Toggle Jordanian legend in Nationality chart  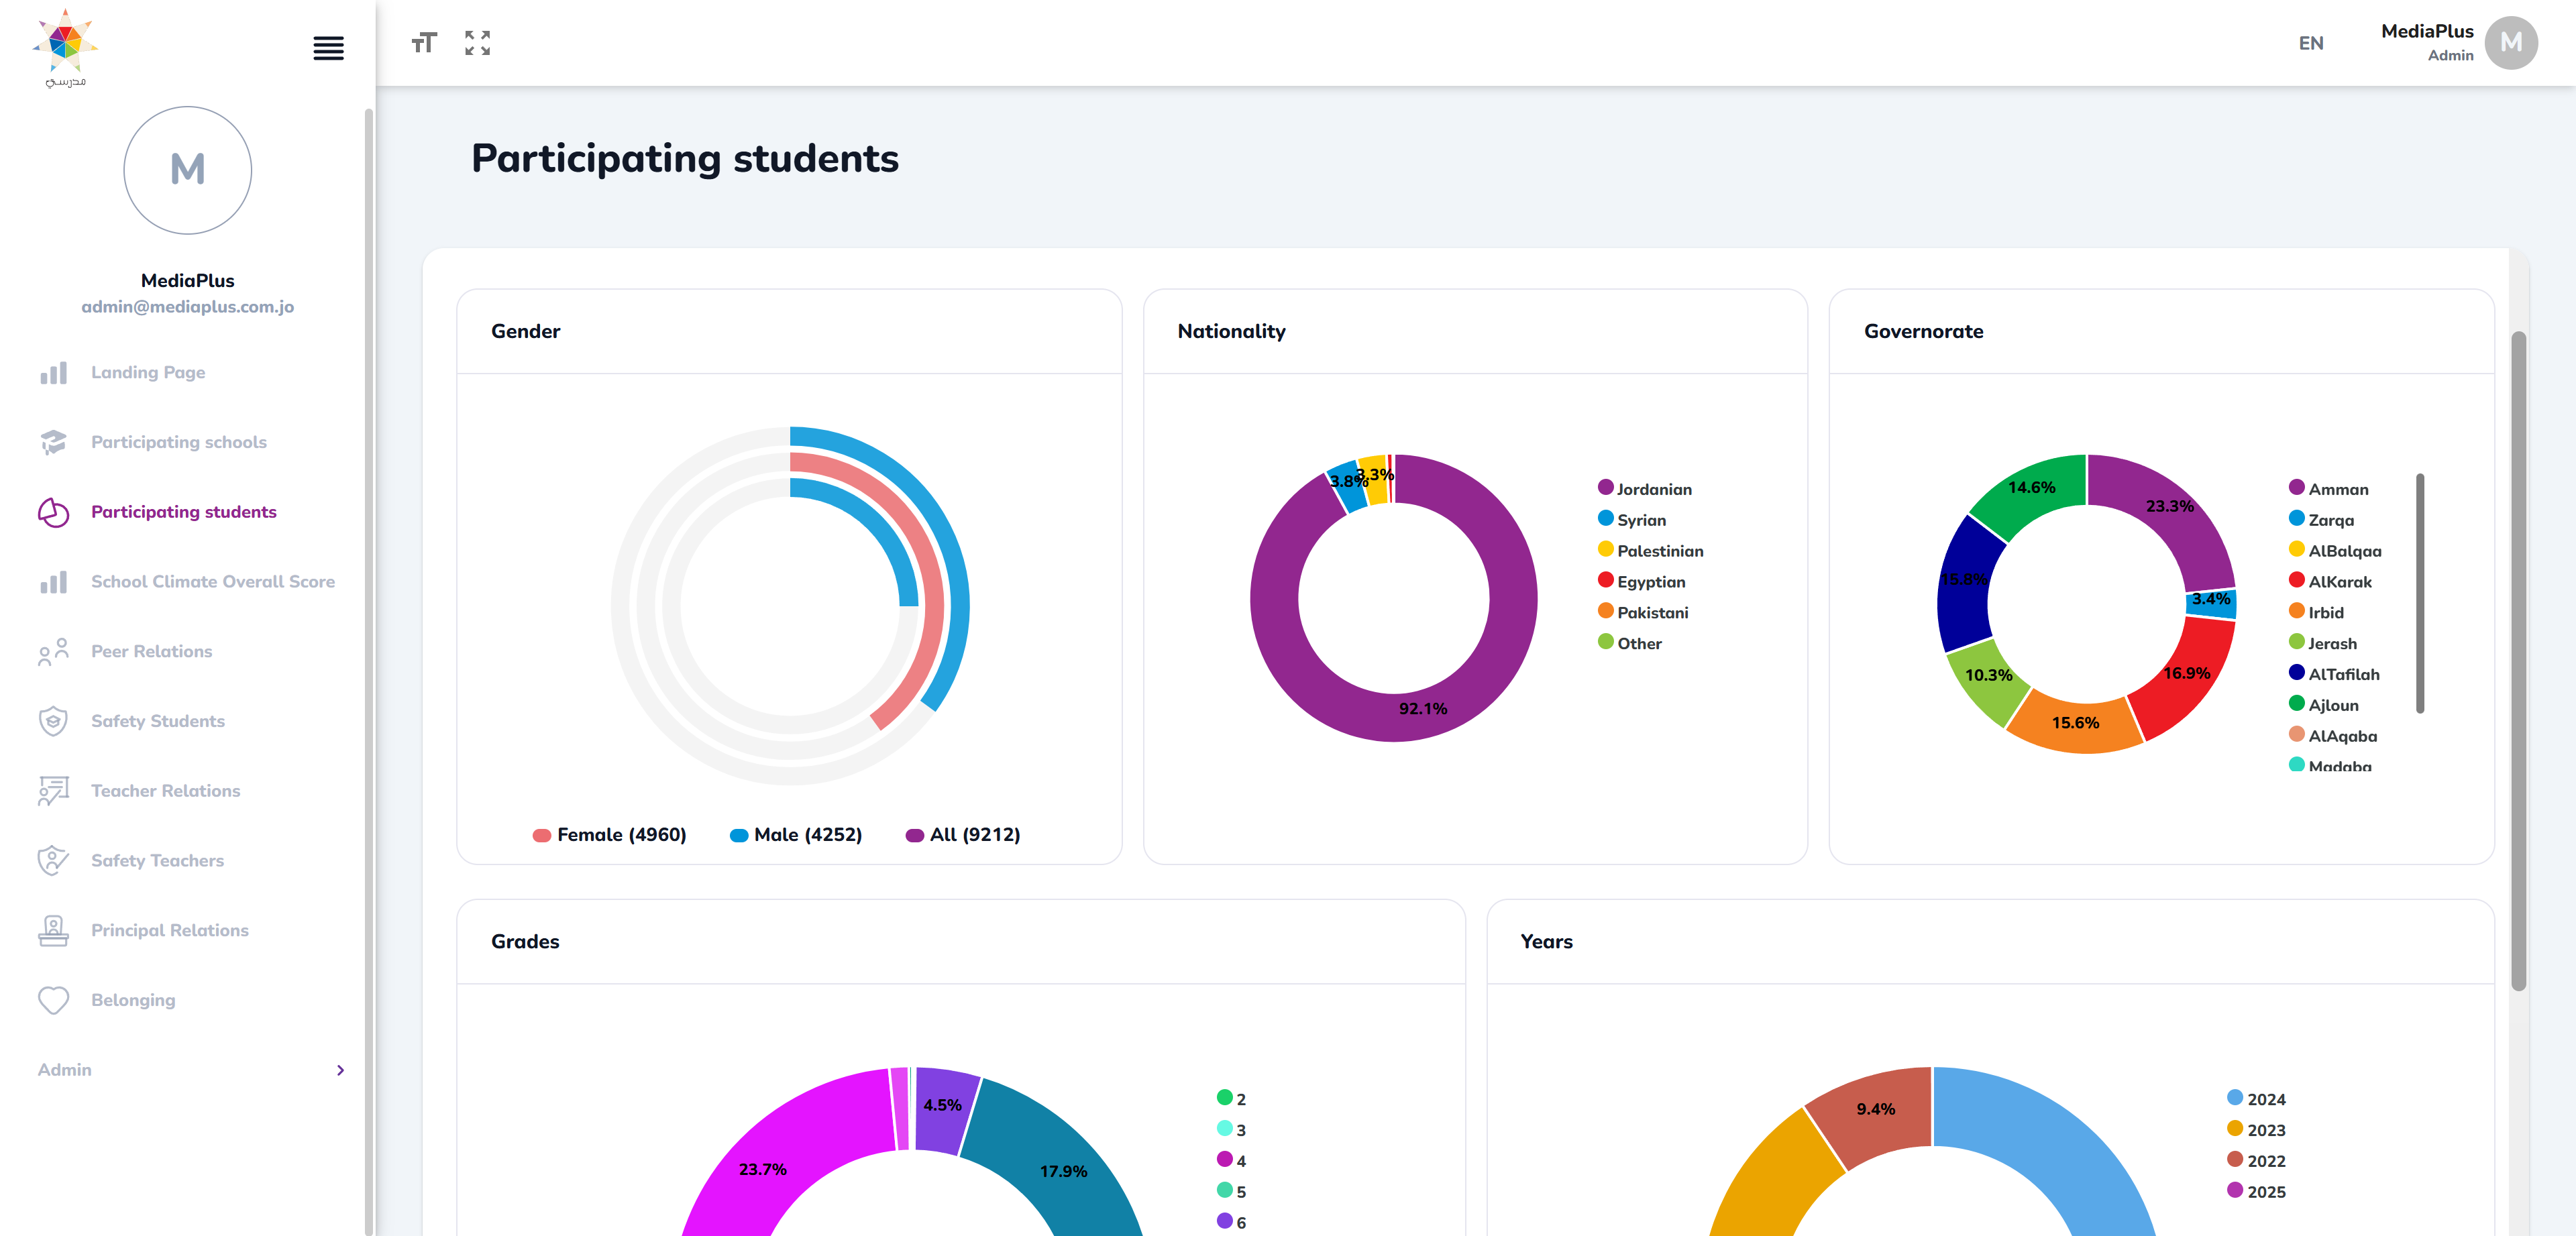(x=1645, y=489)
